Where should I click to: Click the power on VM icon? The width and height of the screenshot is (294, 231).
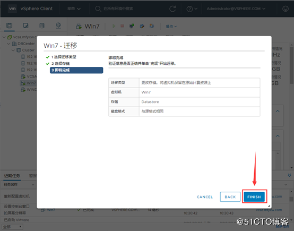[114, 26]
